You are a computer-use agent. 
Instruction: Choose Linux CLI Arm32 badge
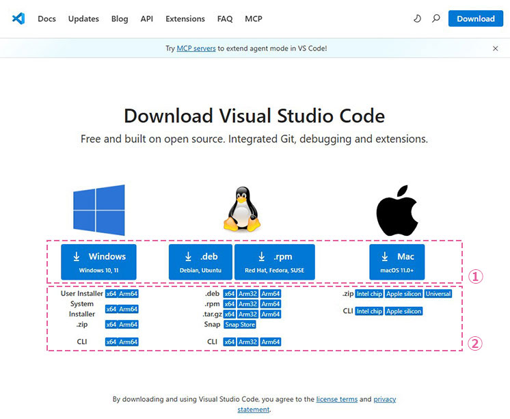248,342
